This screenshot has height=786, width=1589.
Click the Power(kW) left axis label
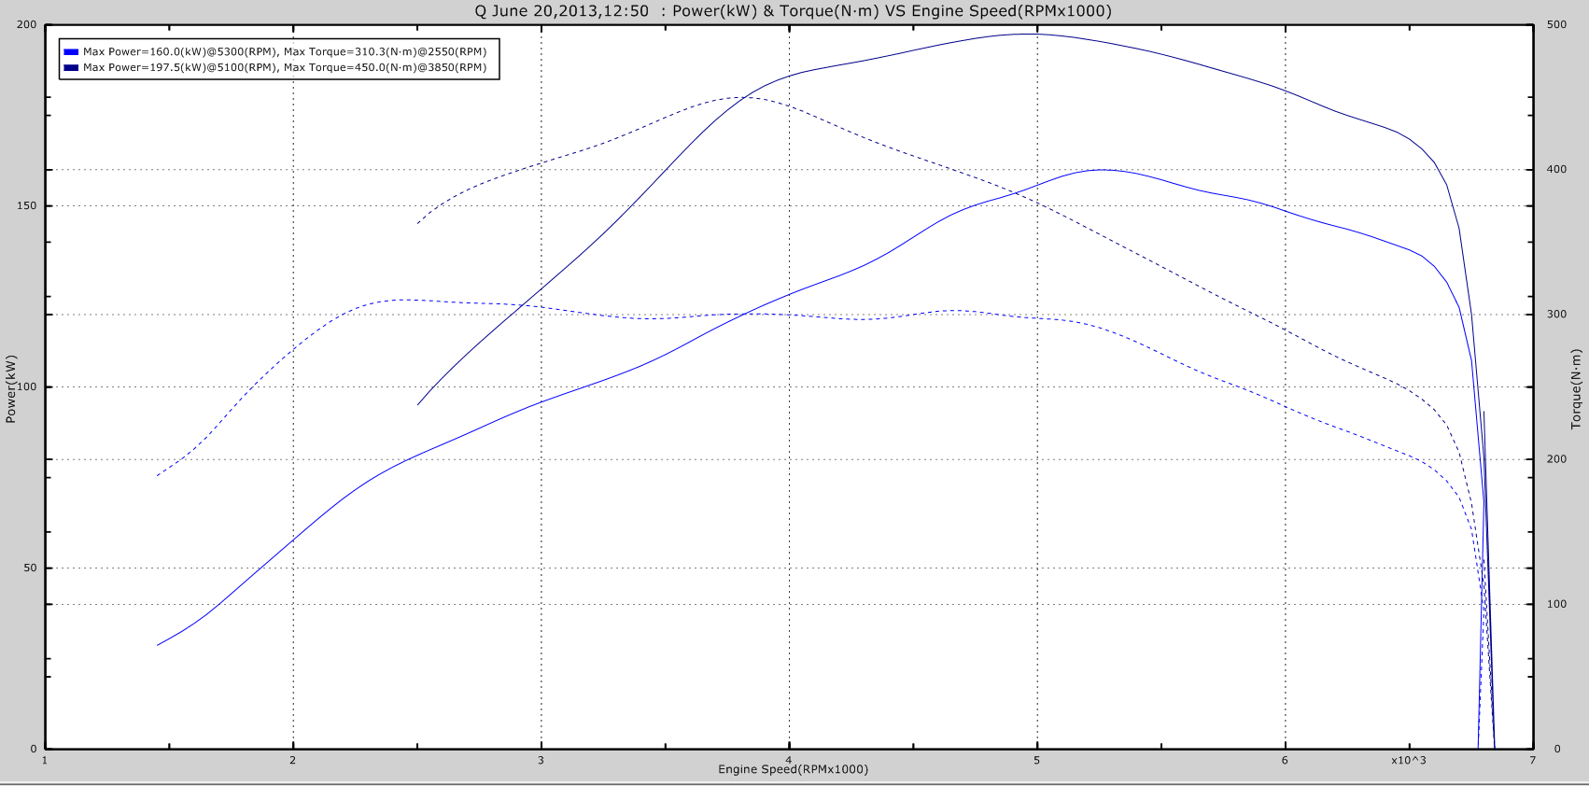(x=11, y=388)
